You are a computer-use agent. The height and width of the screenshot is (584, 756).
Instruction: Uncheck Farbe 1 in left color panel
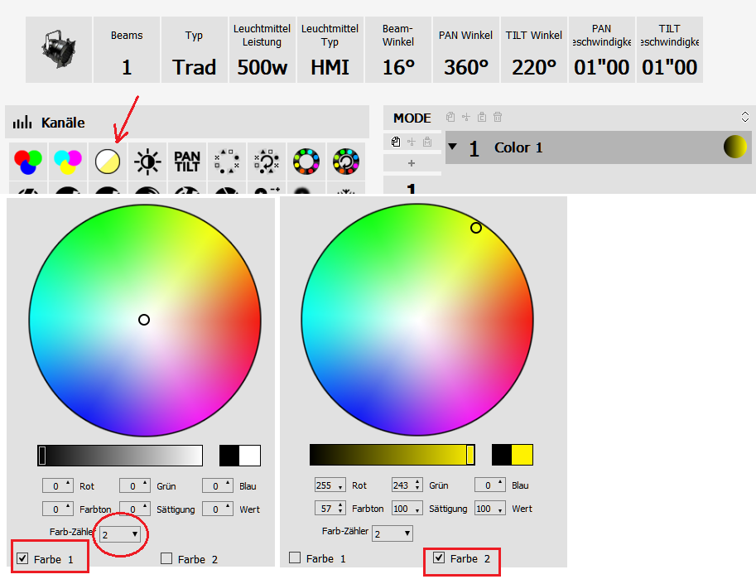coord(22,558)
